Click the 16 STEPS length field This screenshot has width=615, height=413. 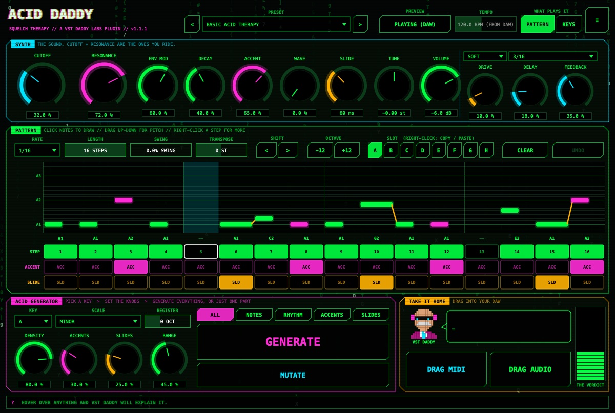(x=95, y=150)
